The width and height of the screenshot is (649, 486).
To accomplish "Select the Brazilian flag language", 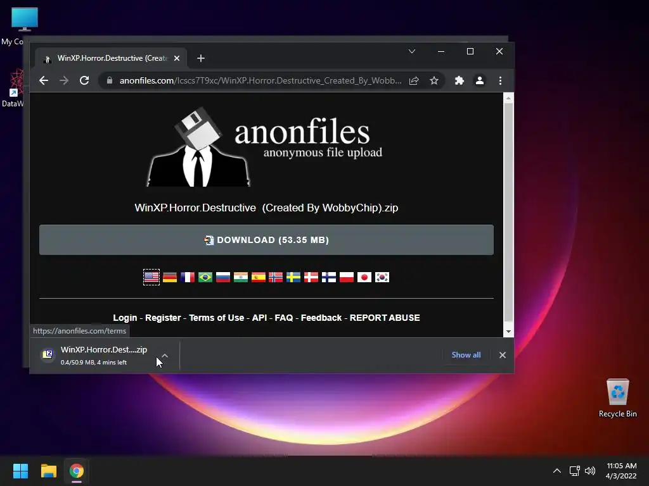I will [205, 277].
